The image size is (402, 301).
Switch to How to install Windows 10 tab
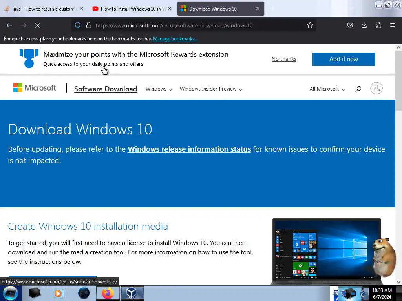coord(132,9)
